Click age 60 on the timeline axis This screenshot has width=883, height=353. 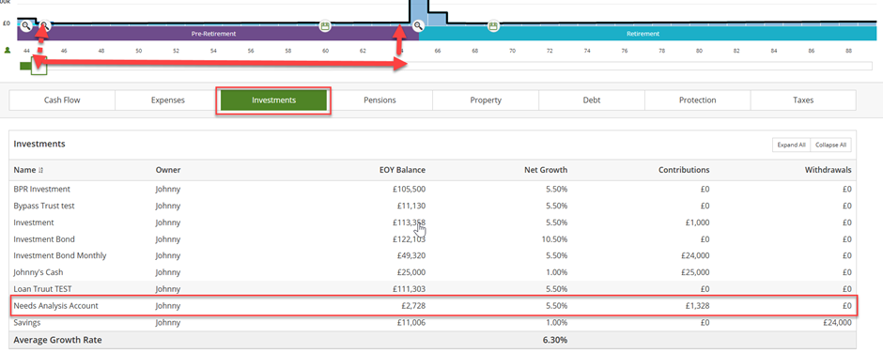[x=325, y=51]
